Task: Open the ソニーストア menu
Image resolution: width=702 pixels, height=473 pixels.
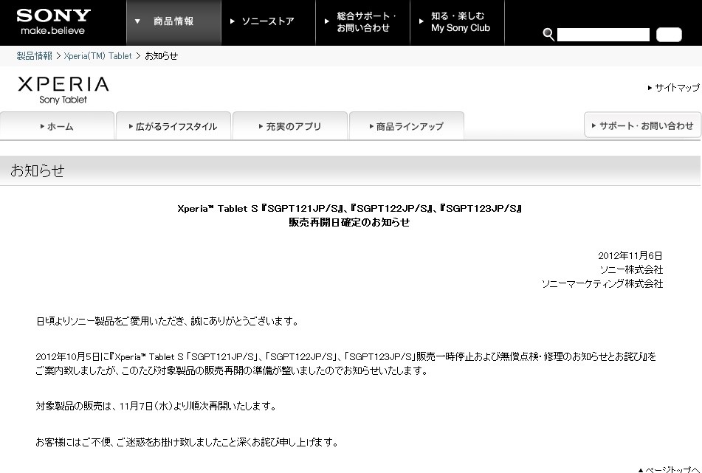Action: pos(268,22)
